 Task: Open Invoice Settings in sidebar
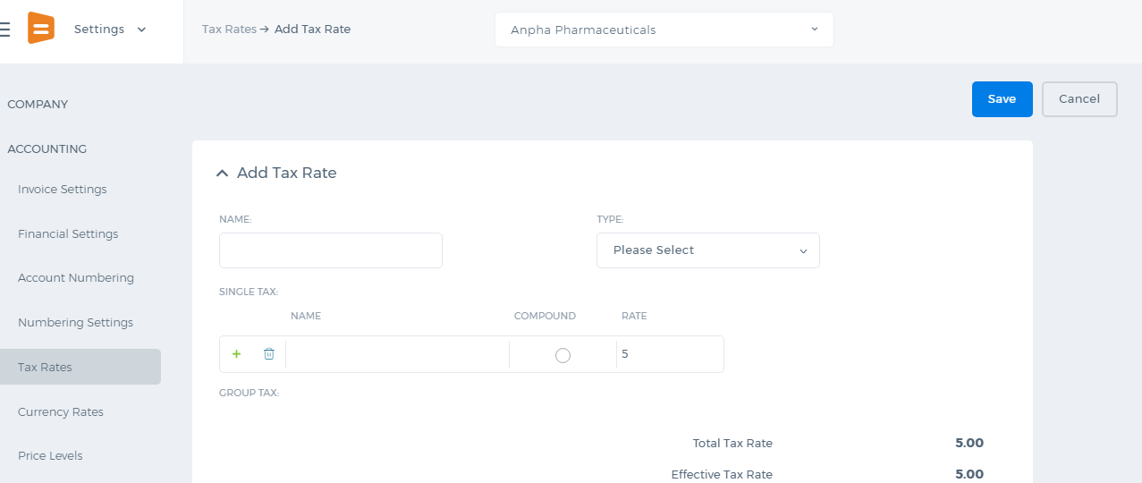[63, 190]
